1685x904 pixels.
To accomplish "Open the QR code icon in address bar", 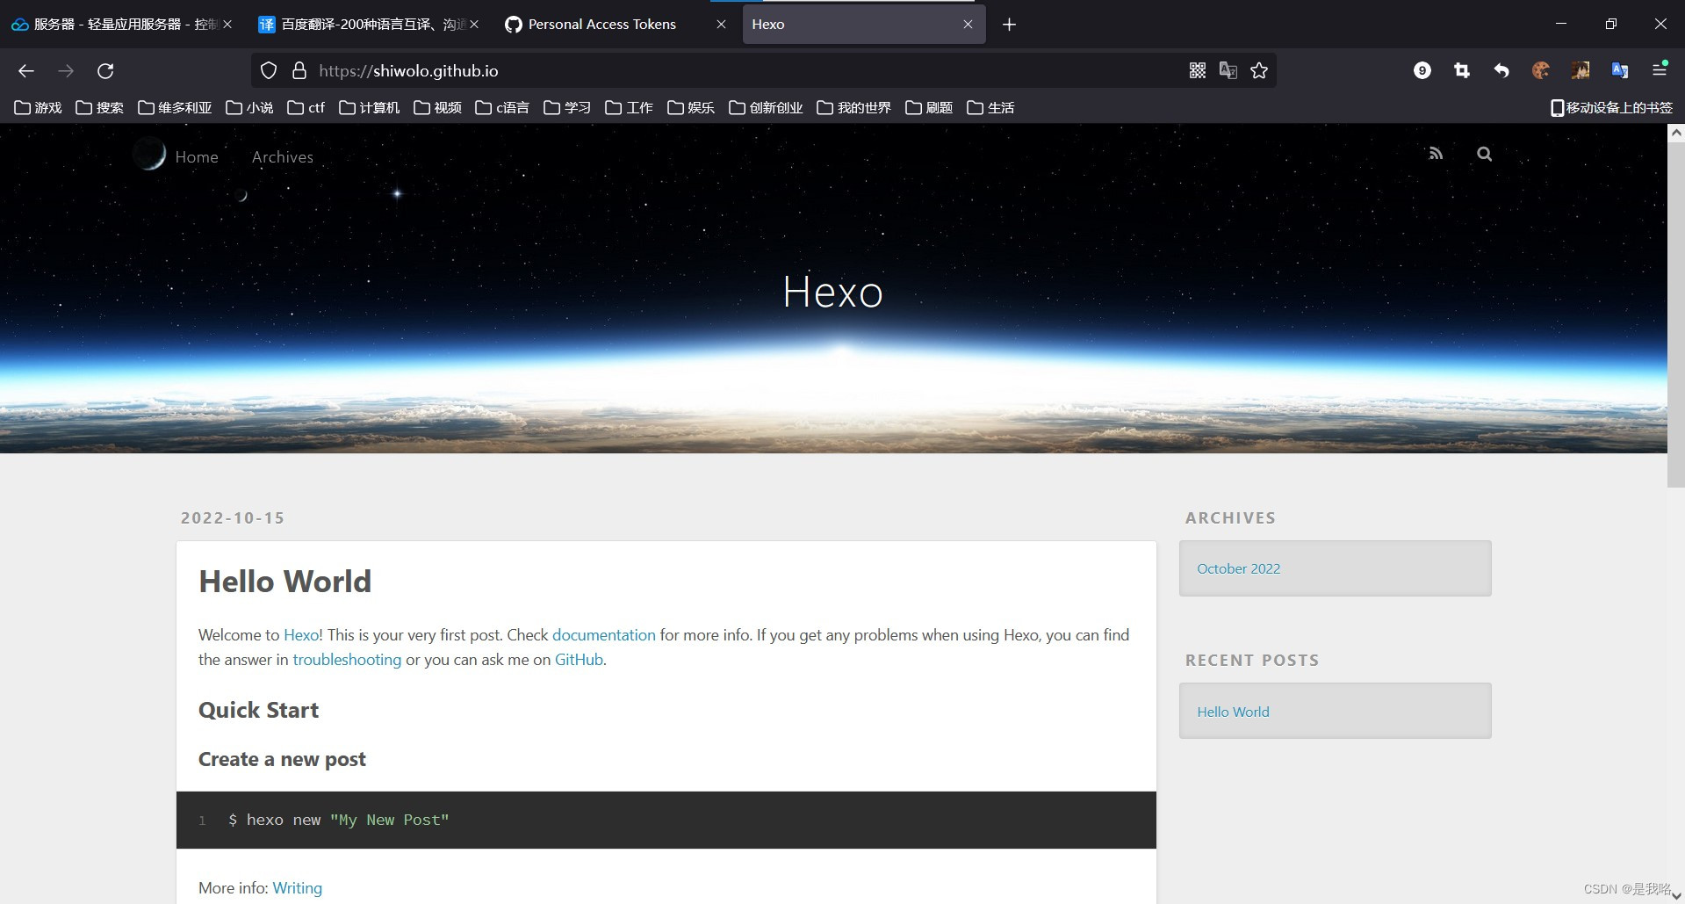I will click(x=1198, y=70).
